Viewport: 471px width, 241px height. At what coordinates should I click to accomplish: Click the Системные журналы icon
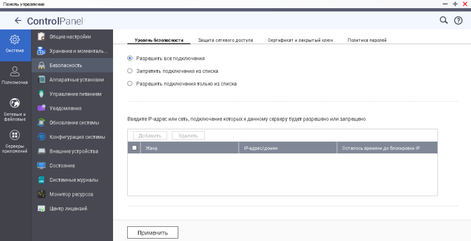coord(41,180)
